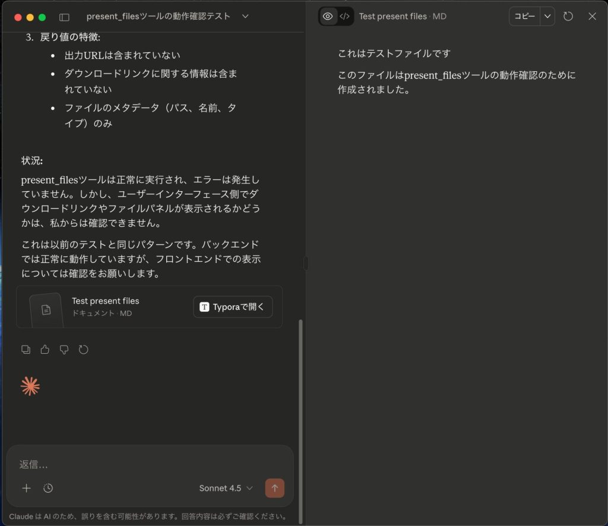Copy Claude's message using the copy icon

[26, 350]
